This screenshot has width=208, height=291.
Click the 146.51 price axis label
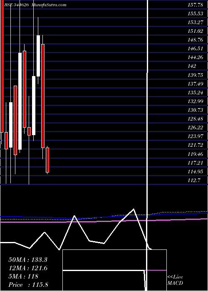tap(196, 49)
